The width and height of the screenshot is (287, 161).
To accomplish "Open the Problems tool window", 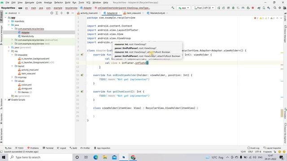I will click(33, 148).
